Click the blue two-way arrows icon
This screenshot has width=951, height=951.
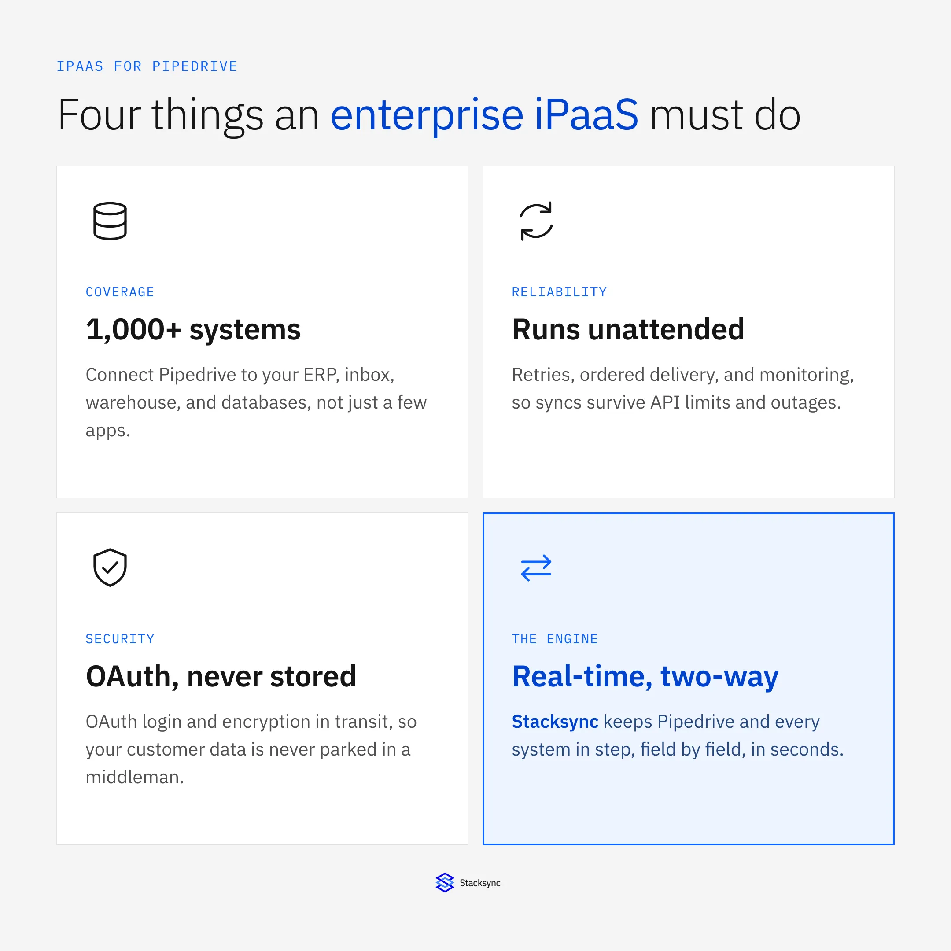click(x=536, y=568)
